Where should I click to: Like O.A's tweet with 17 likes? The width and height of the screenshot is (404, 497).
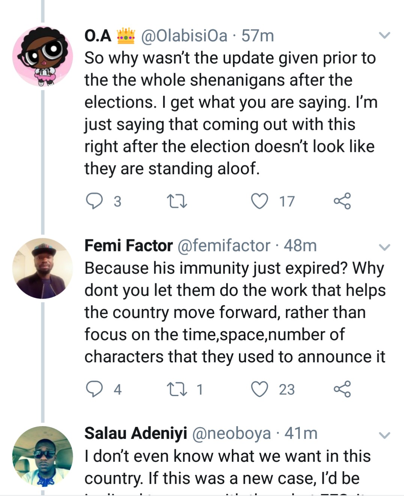pos(260,201)
